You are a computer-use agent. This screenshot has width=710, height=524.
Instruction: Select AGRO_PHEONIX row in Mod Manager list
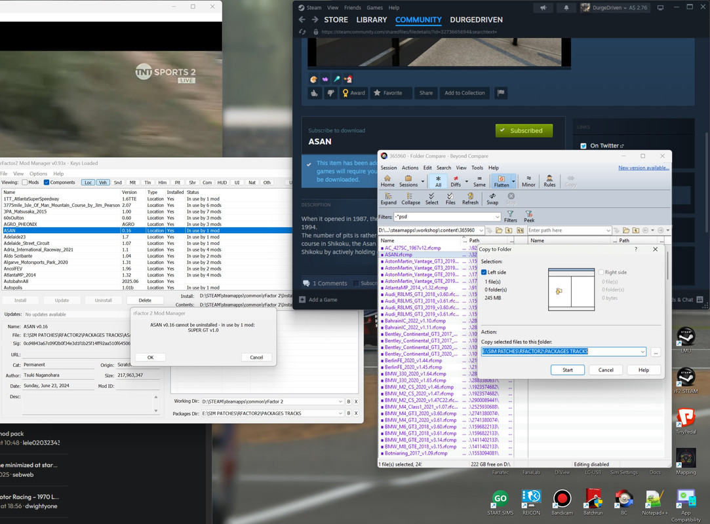pos(145,224)
